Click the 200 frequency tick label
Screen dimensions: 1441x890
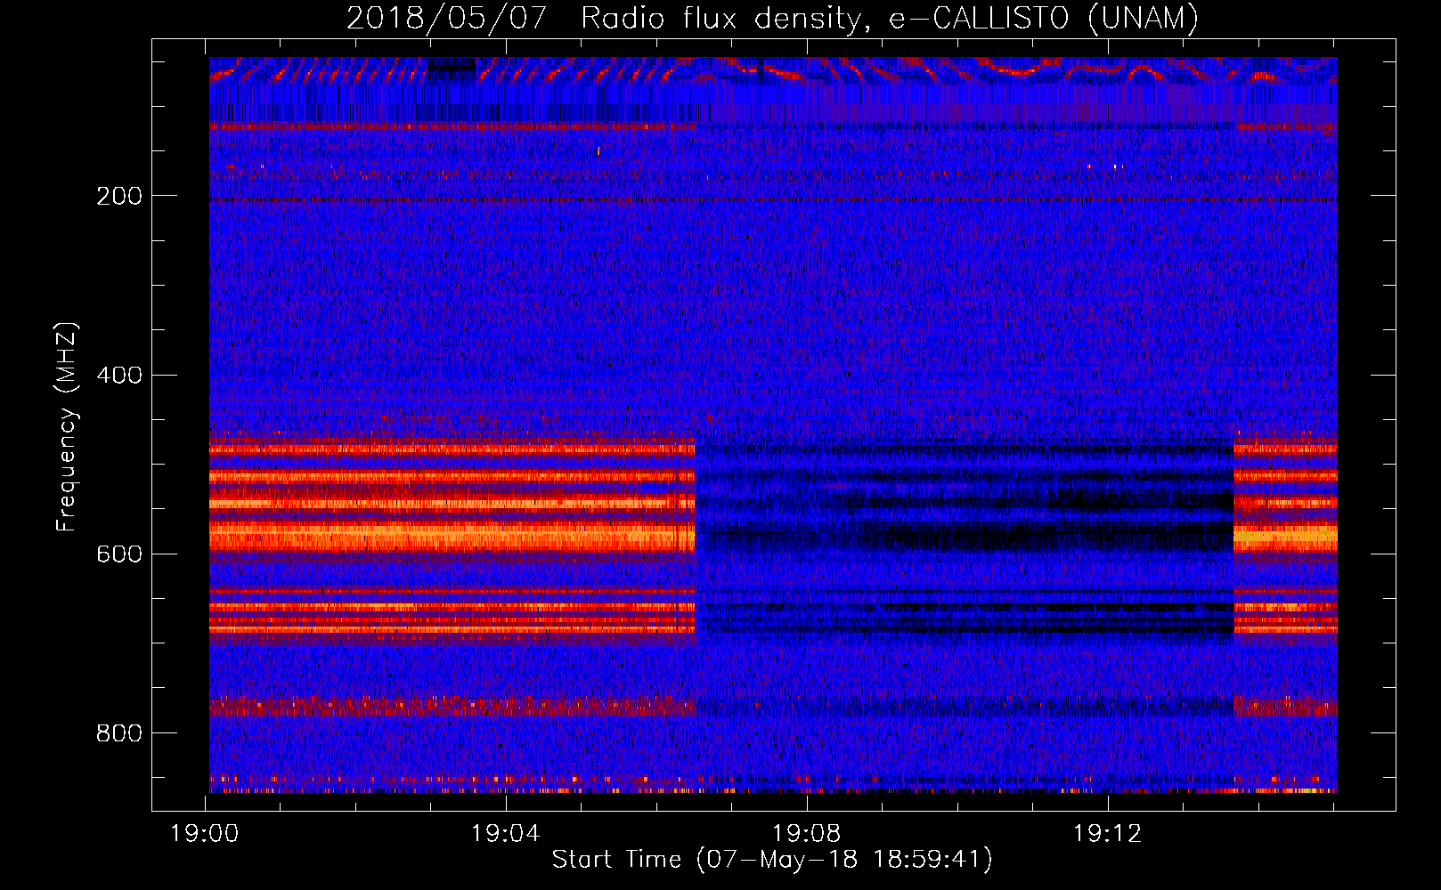pos(119,197)
